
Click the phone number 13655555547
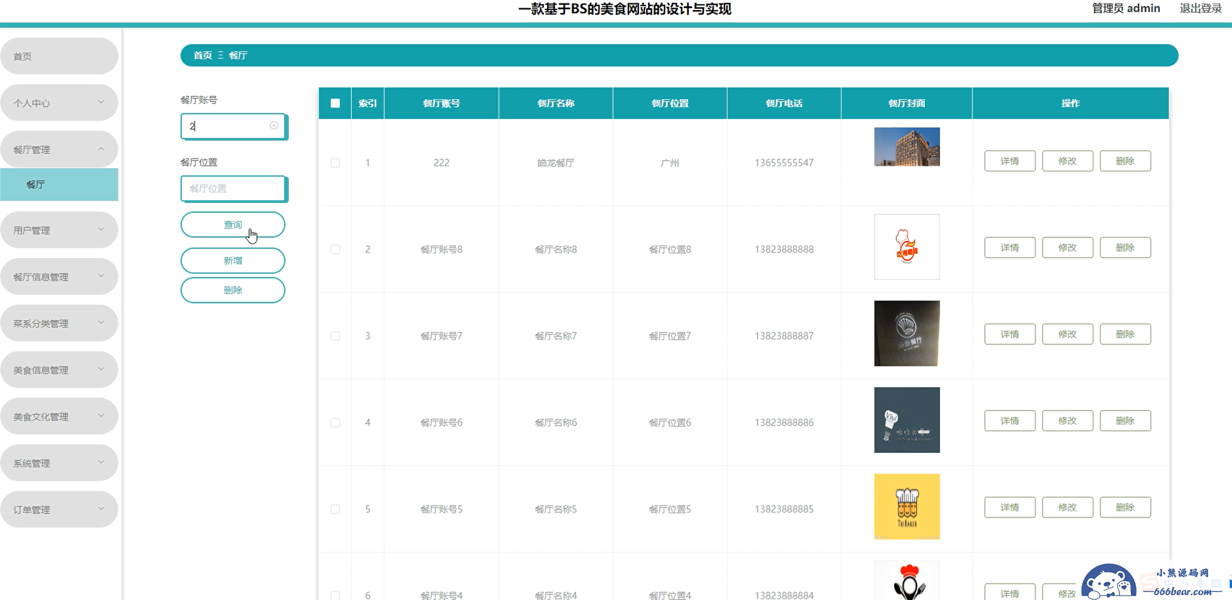784,163
